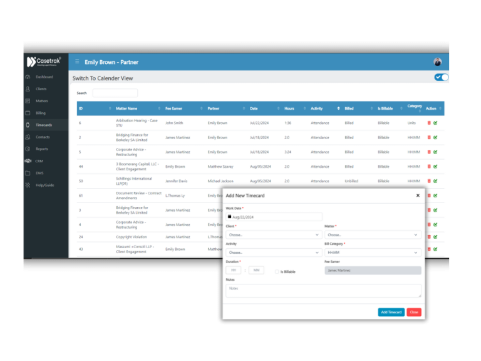Go to Billing in the sidebar

click(x=40, y=113)
